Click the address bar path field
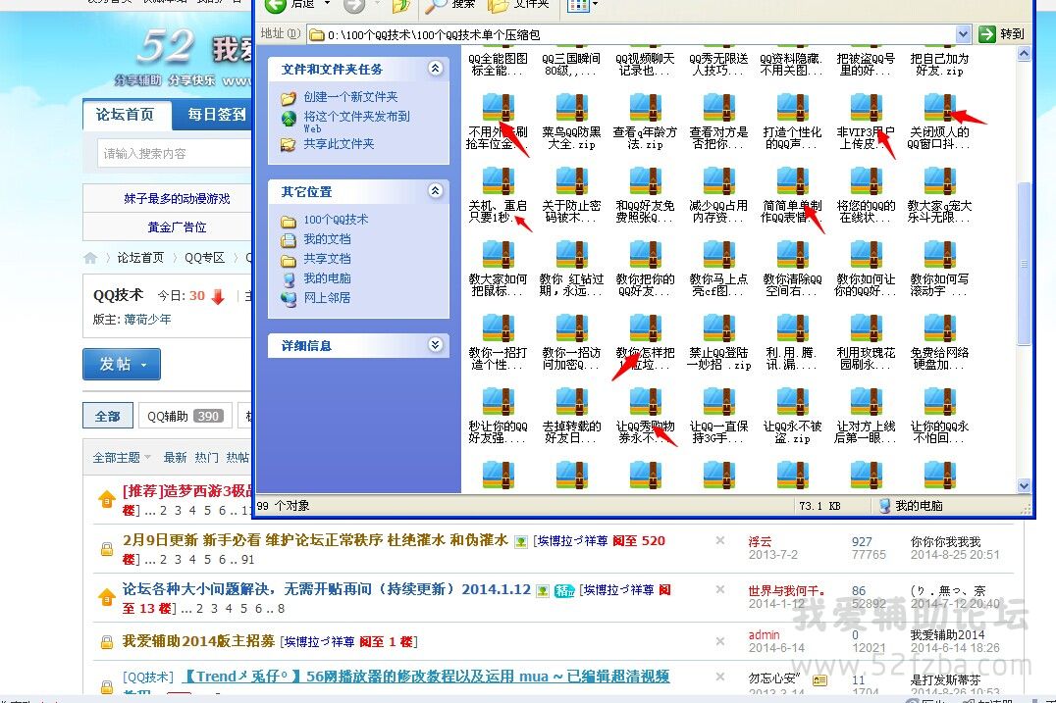 632,34
